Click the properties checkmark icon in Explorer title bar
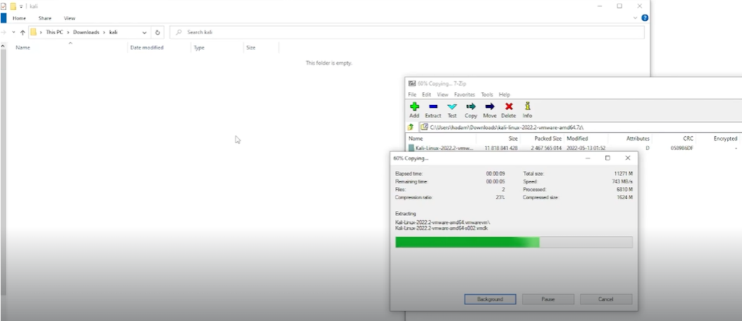Screen dimensions: 742x321 (4, 6)
